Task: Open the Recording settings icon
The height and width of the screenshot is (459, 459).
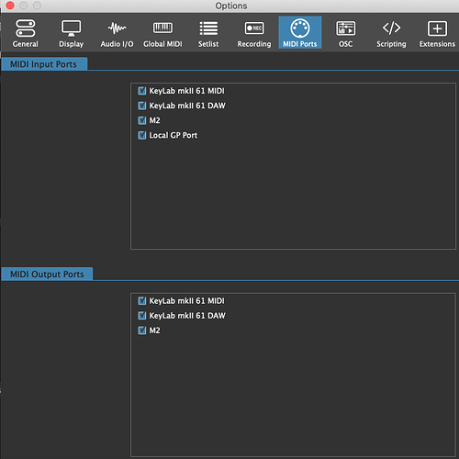Action: coord(254,28)
